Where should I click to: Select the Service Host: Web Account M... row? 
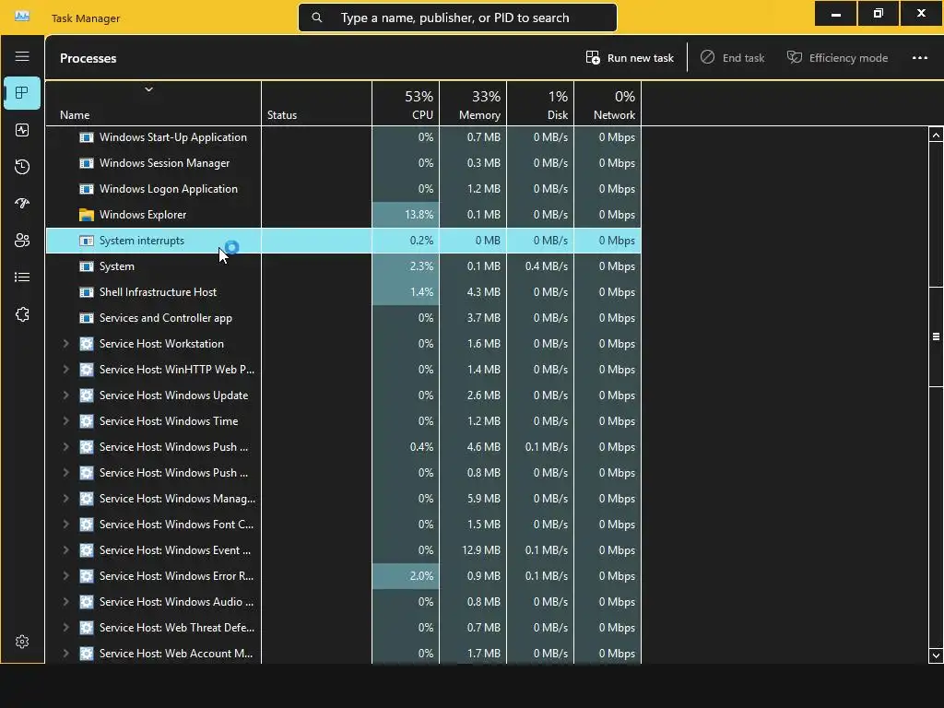(x=344, y=654)
